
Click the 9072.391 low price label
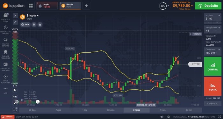[x=118, y=95]
